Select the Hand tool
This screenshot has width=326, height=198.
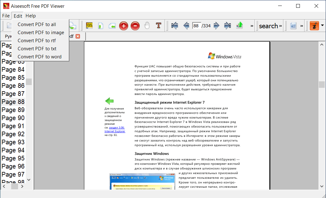pos(147,25)
